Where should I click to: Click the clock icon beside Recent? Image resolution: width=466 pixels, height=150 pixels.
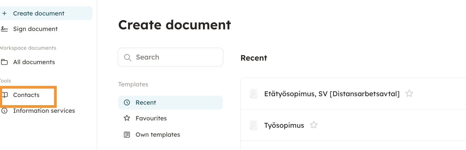pyautogui.click(x=127, y=102)
